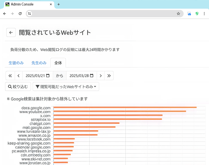
Task: Open calendar picker for end date
Action: click(92, 76)
